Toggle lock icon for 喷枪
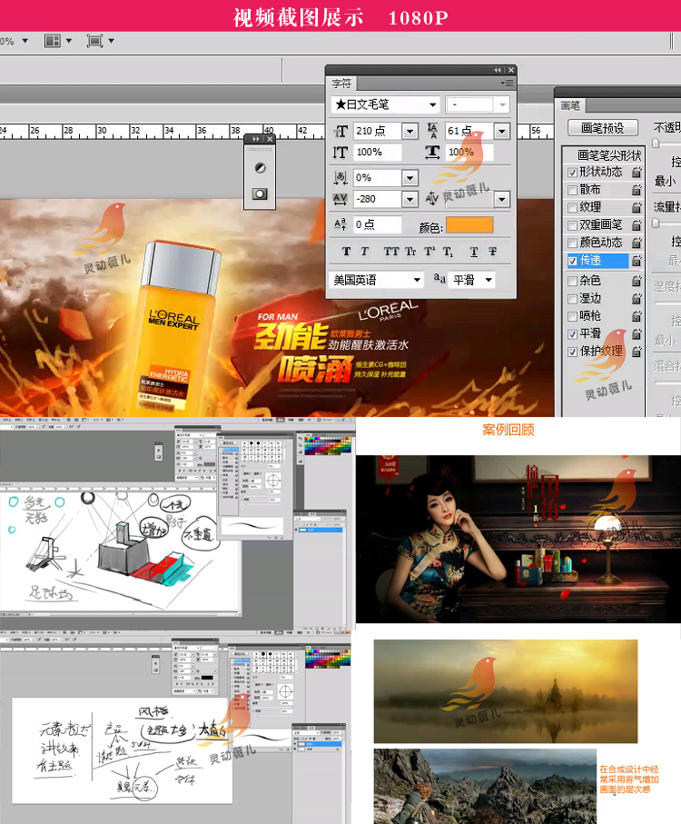Image resolution: width=681 pixels, height=824 pixels. (637, 316)
